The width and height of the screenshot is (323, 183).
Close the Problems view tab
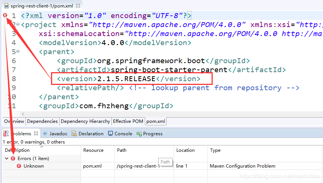click(36, 133)
